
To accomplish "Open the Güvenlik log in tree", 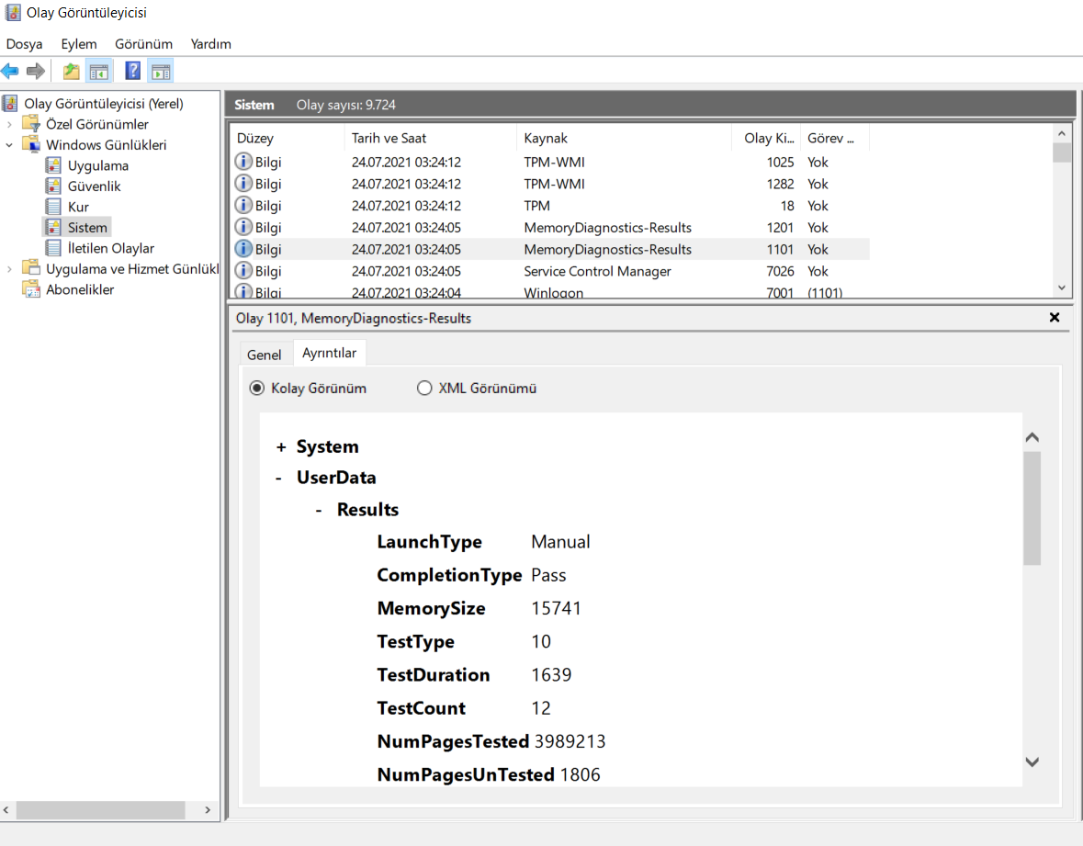I will [94, 186].
